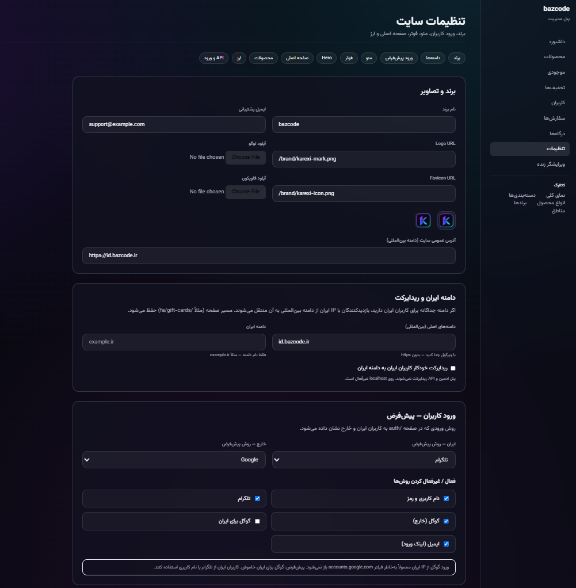This screenshot has width=576, height=588.
Task: Focus the Logo URL field
Action: 364,159
